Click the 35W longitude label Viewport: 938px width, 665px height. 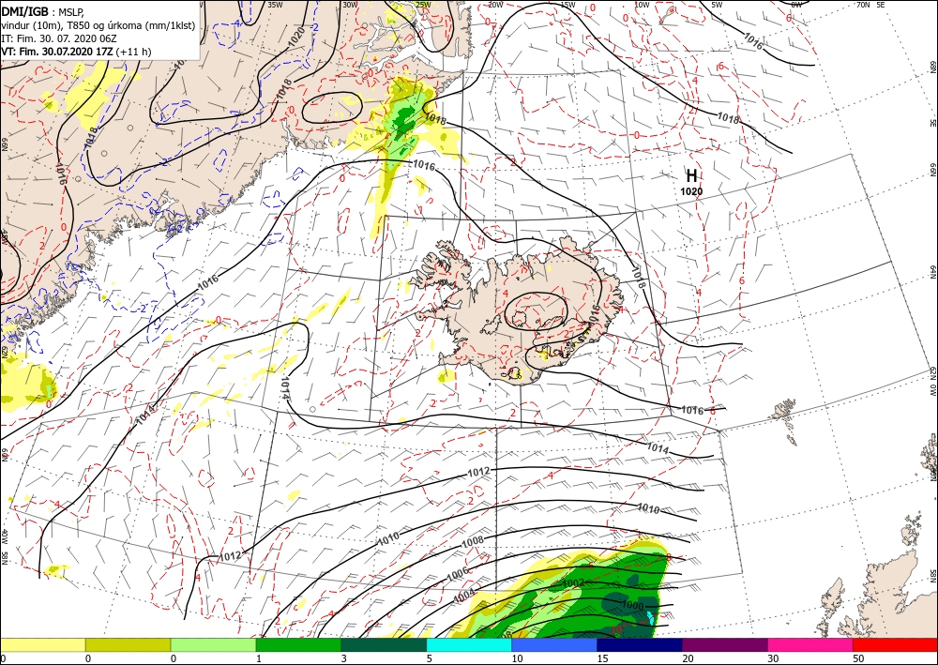[x=275, y=4]
